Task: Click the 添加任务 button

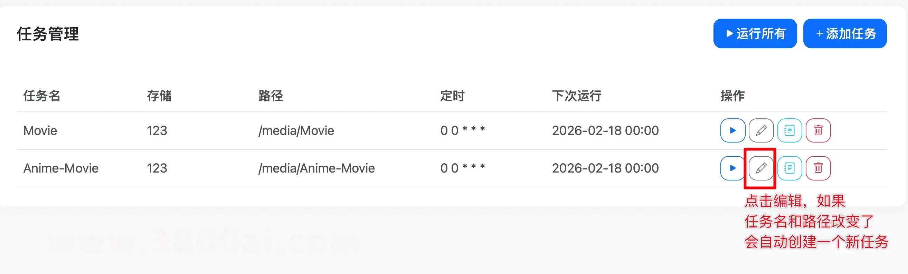Action: (x=844, y=34)
